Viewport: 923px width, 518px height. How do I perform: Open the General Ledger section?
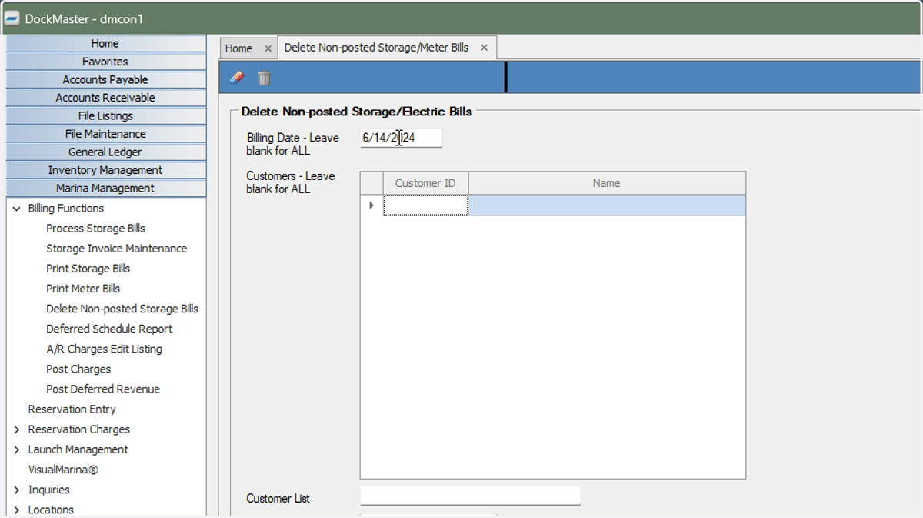tap(105, 152)
